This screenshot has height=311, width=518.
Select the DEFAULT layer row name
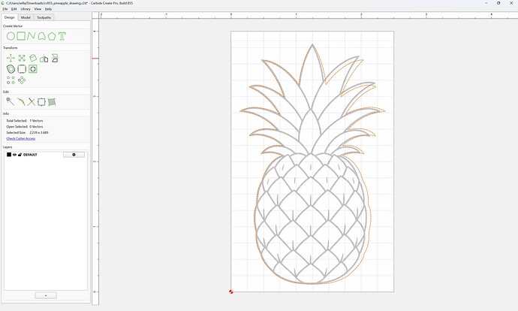(x=30, y=155)
